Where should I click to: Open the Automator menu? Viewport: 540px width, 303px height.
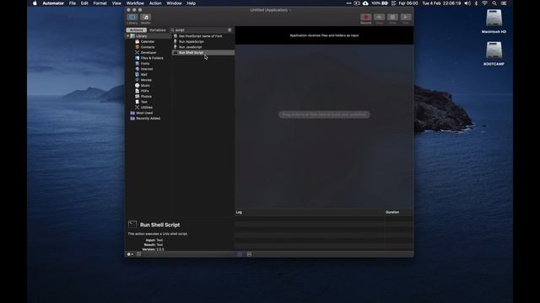tap(53, 3)
